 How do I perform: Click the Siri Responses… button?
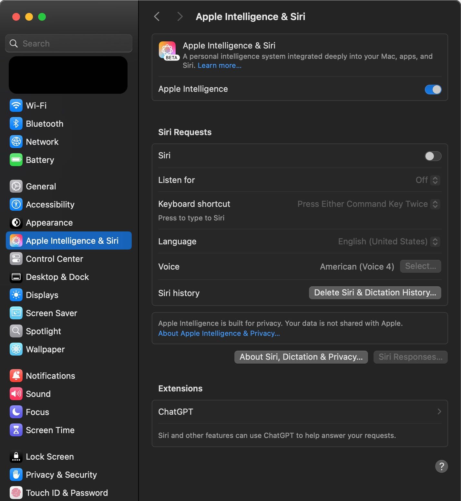[410, 357]
